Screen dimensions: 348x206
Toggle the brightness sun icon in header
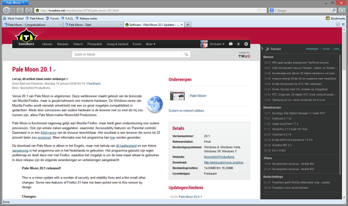click(x=239, y=44)
